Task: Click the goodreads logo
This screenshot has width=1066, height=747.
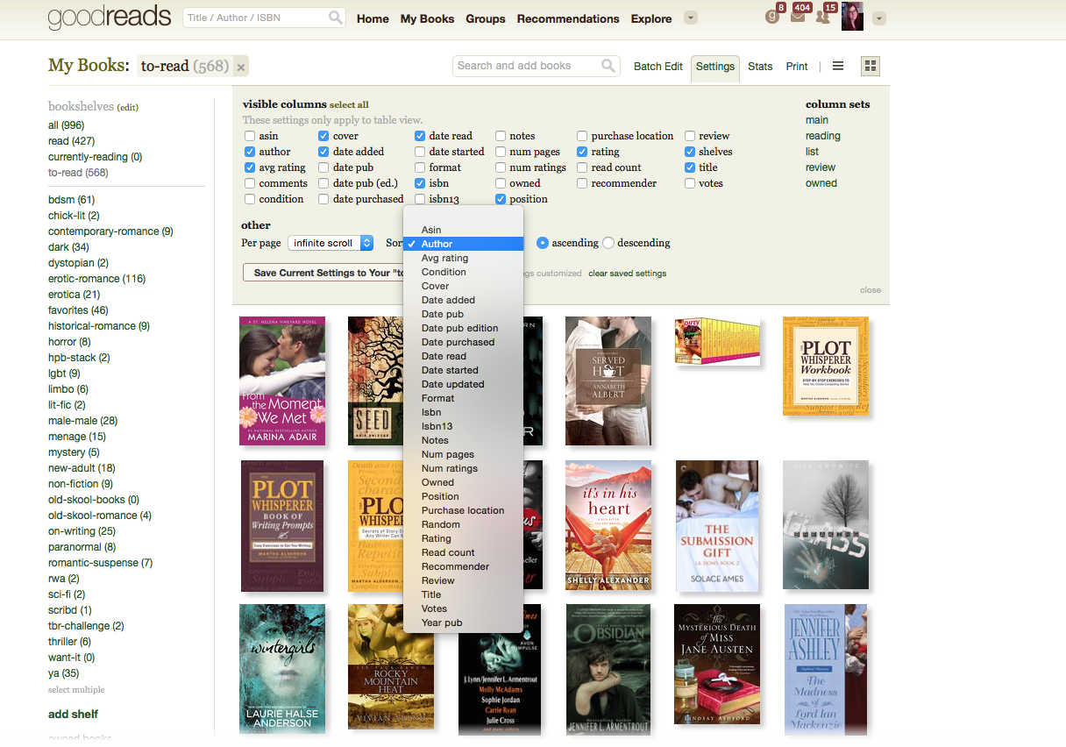Action: click(109, 18)
